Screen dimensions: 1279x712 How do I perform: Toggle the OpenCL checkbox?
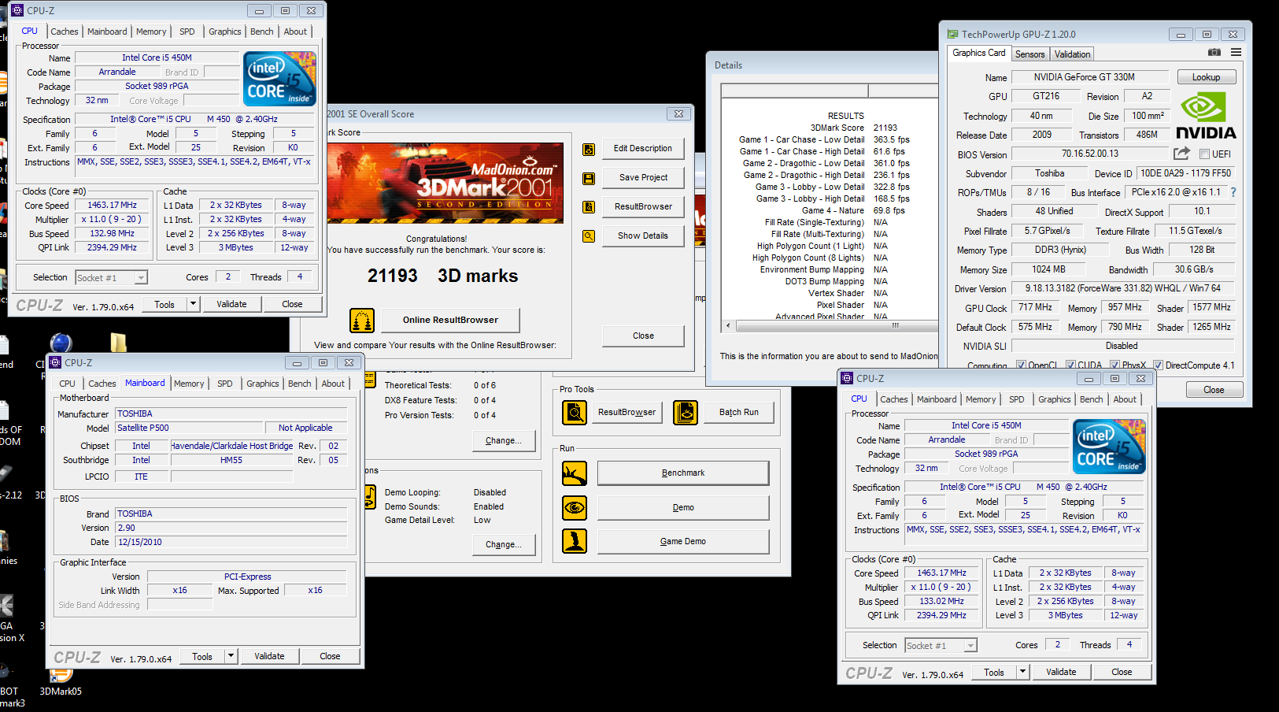(1021, 365)
